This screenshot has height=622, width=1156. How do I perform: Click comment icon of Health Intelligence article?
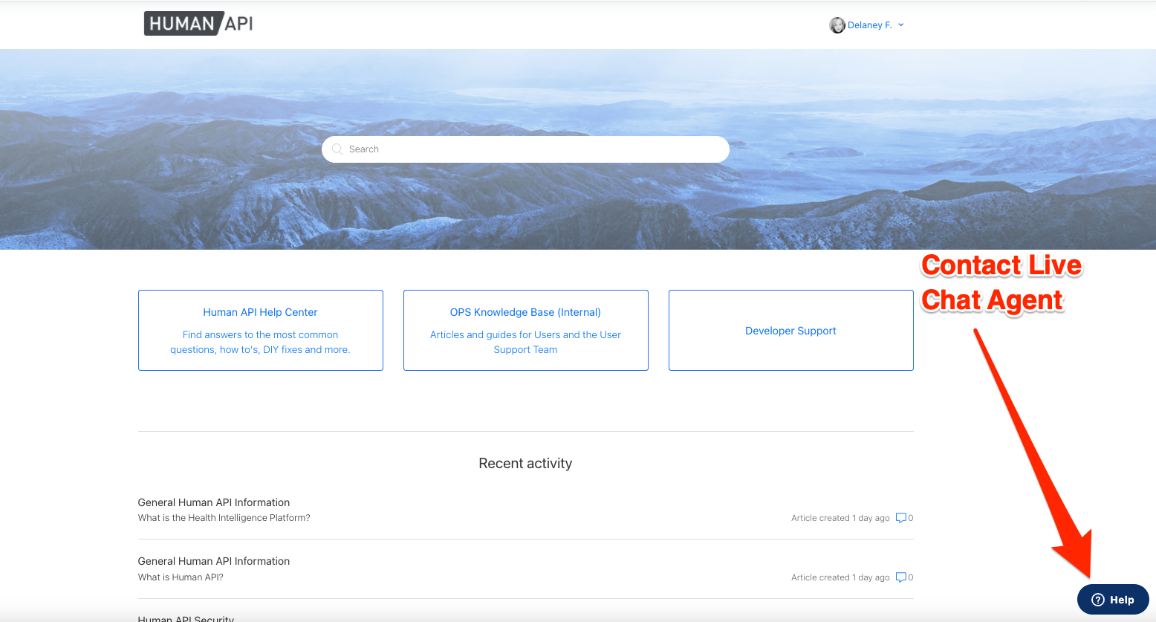(x=901, y=518)
